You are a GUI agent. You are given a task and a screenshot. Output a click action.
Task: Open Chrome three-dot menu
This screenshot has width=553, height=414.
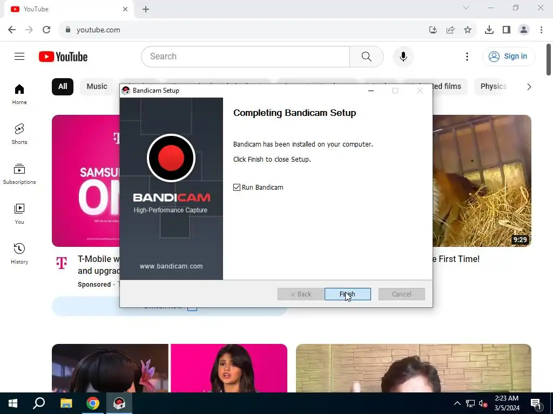click(541, 30)
